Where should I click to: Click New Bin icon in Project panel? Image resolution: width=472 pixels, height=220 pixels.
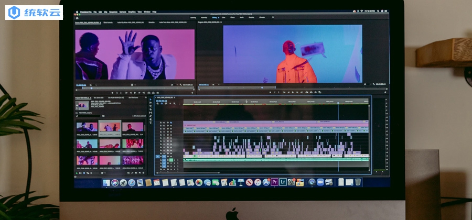coord(136,173)
